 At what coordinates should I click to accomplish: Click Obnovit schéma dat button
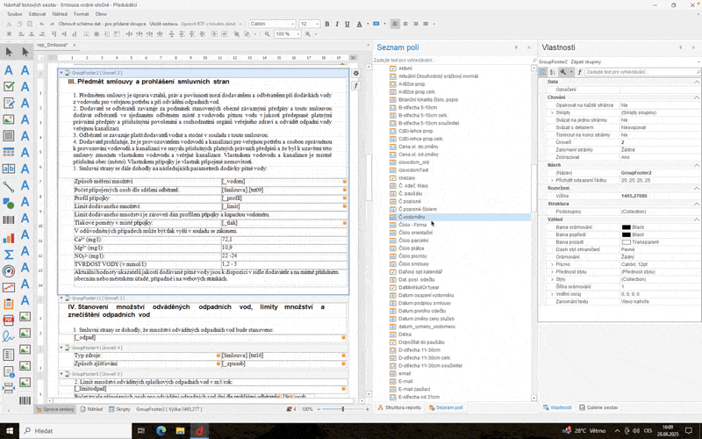(x=102, y=25)
